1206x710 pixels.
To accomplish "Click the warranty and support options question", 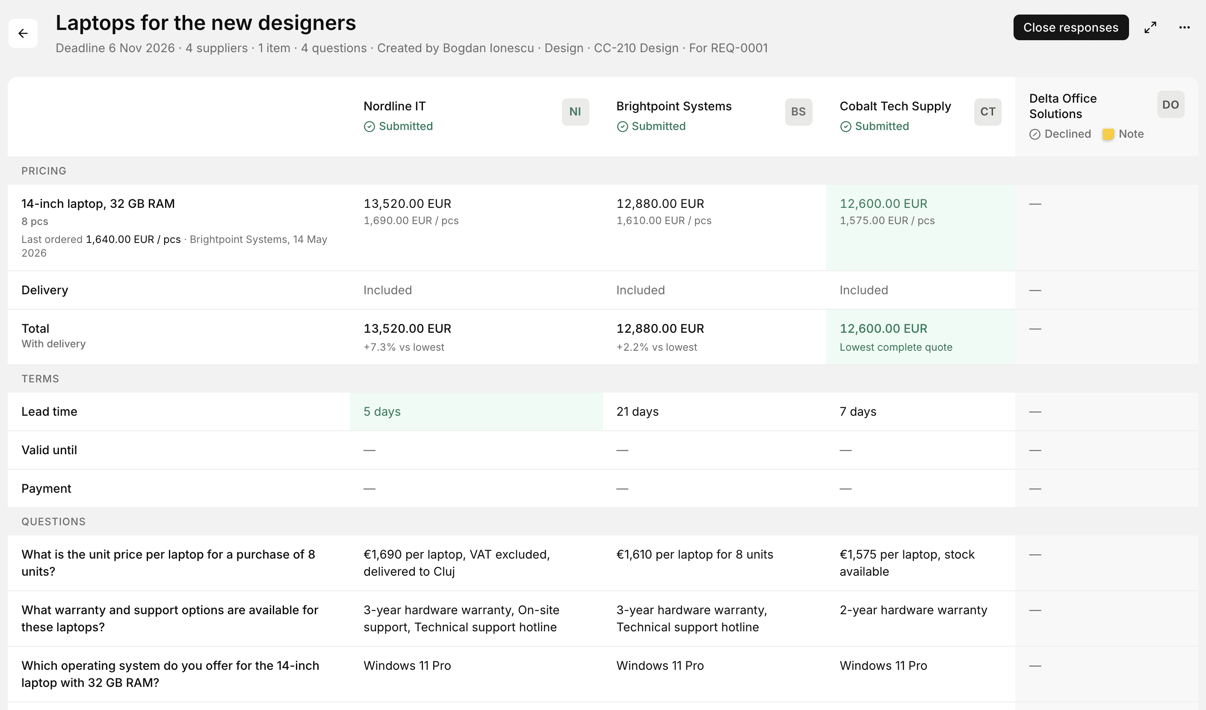I will (170, 619).
